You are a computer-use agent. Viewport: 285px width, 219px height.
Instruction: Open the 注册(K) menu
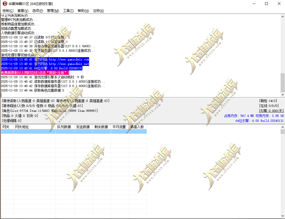(x=98, y=11)
